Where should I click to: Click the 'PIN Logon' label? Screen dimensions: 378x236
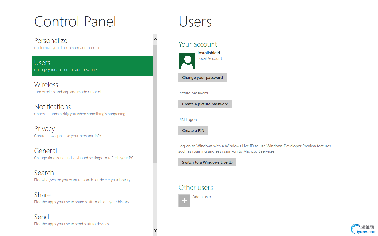point(188,120)
